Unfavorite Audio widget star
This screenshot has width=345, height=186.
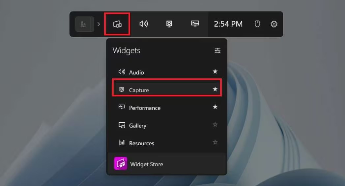215,71
